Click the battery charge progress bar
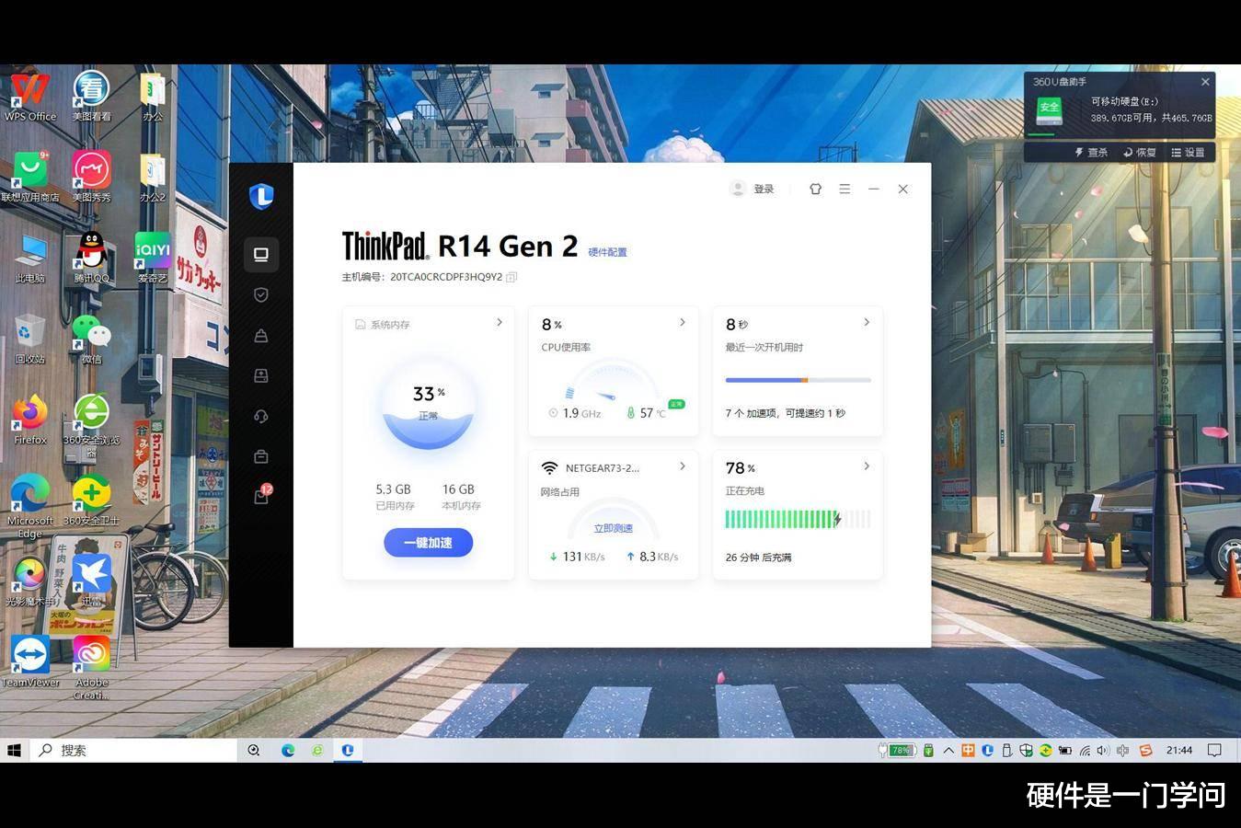The image size is (1241, 828). (798, 520)
